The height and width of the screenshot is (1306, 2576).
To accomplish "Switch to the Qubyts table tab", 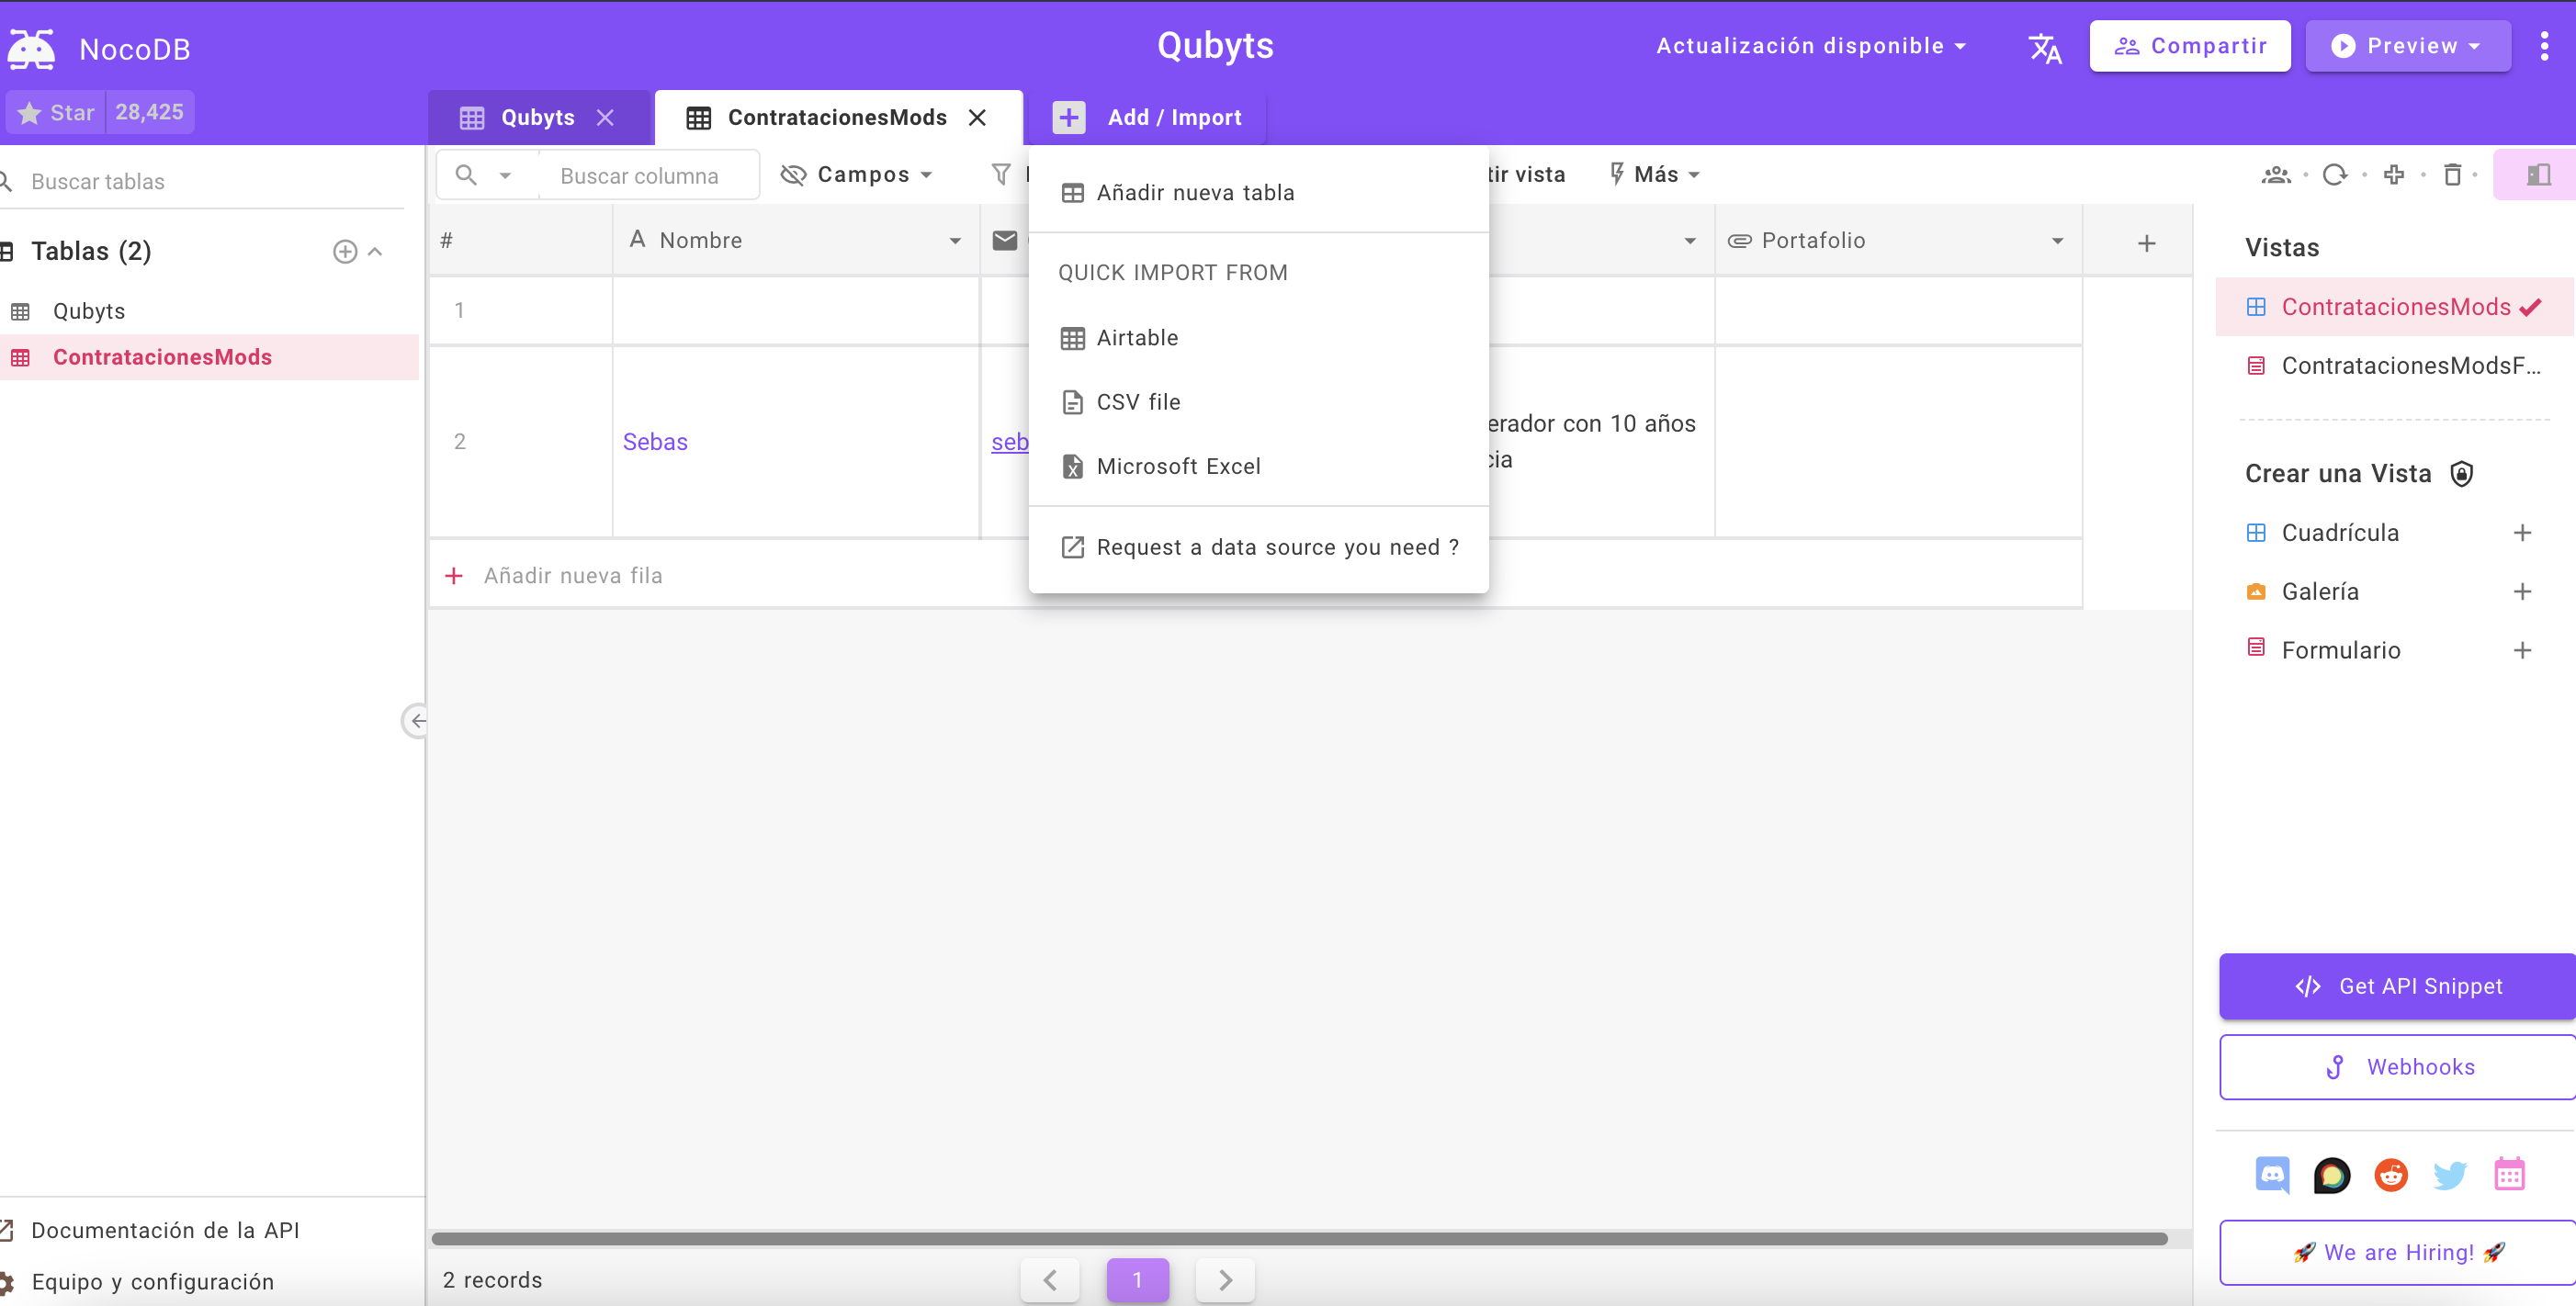I will (x=538, y=117).
